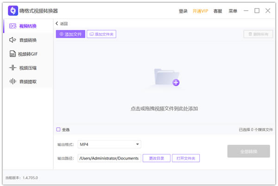Open 客服 customer service
Image resolution: width=278 pixels, height=186 pixels.
coord(218,11)
